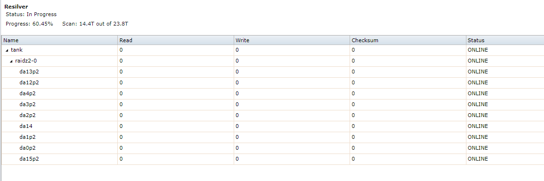
Task: Select the da15p2 disk row
Action: click(x=272, y=159)
